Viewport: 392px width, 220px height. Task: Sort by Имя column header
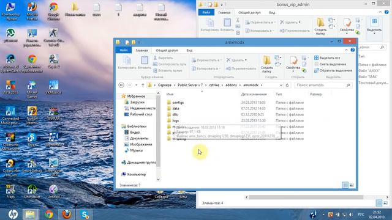coord(170,94)
